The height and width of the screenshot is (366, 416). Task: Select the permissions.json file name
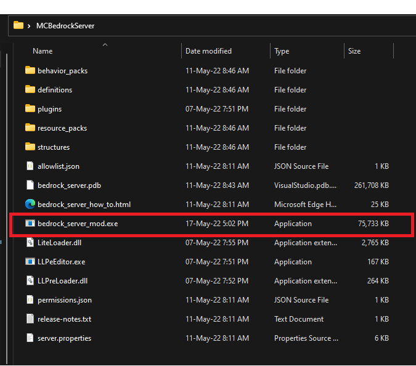coord(65,300)
